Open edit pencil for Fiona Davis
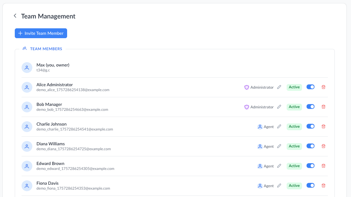This screenshot has height=197, width=351. point(279,186)
